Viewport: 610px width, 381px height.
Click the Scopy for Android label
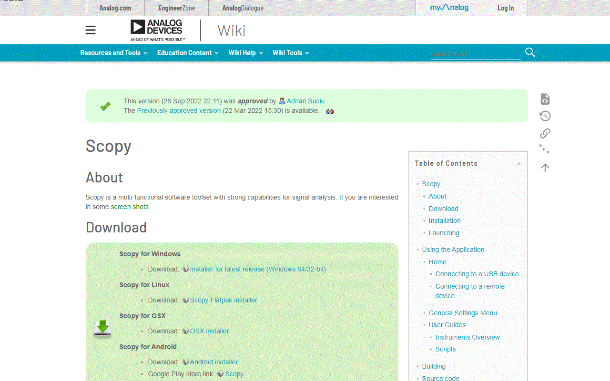pyautogui.click(x=148, y=347)
